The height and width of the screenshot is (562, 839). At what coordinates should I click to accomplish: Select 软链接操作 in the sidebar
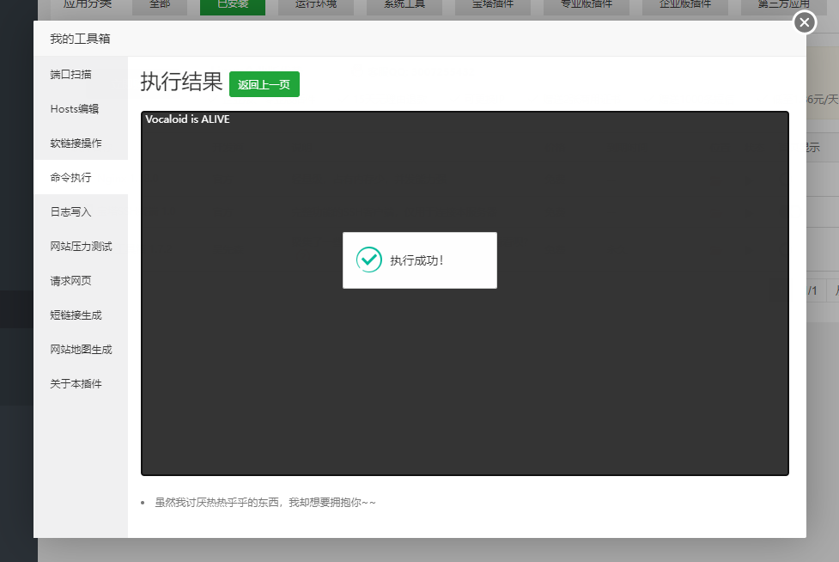point(81,143)
